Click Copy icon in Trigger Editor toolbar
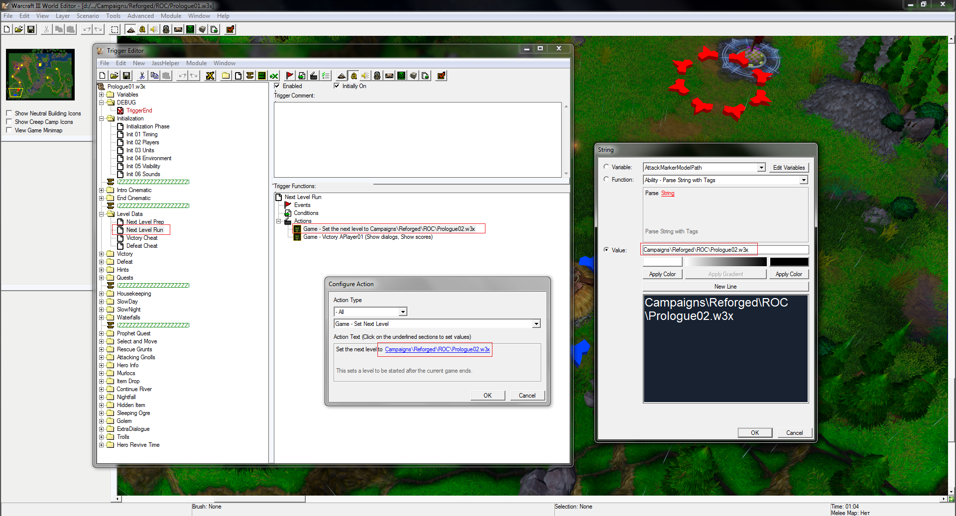 [154, 76]
